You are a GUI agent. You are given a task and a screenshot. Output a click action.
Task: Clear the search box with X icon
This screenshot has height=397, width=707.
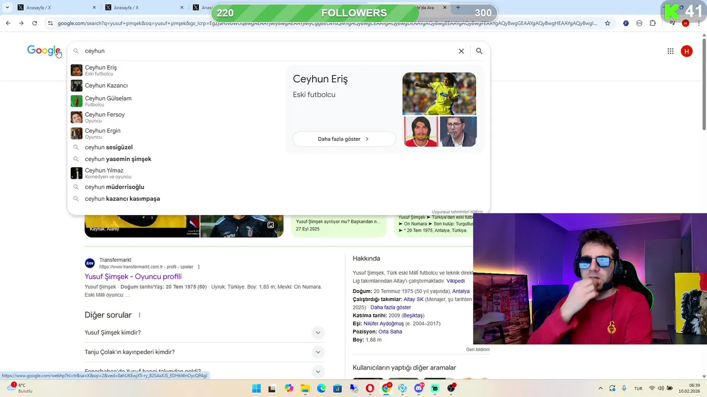[461, 51]
